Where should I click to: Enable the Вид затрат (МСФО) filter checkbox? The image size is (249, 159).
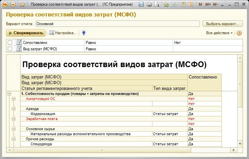[10, 49]
